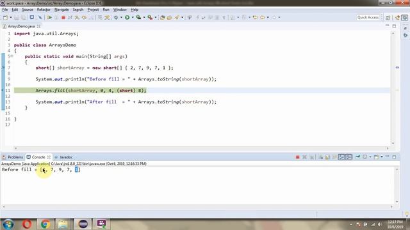
Task: Click the Debug bug icon
Action: [116, 17]
